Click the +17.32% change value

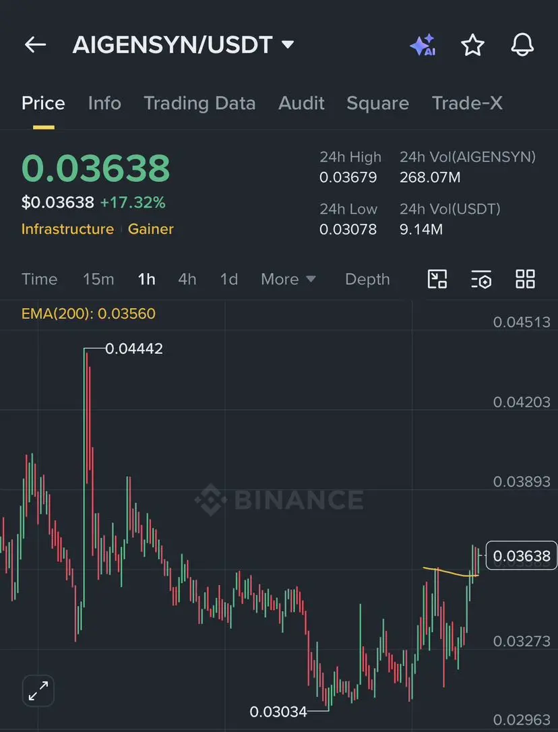click(x=133, y=203)
